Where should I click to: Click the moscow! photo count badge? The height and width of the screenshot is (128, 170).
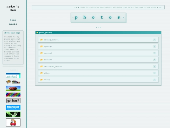[x=155, y=53]
